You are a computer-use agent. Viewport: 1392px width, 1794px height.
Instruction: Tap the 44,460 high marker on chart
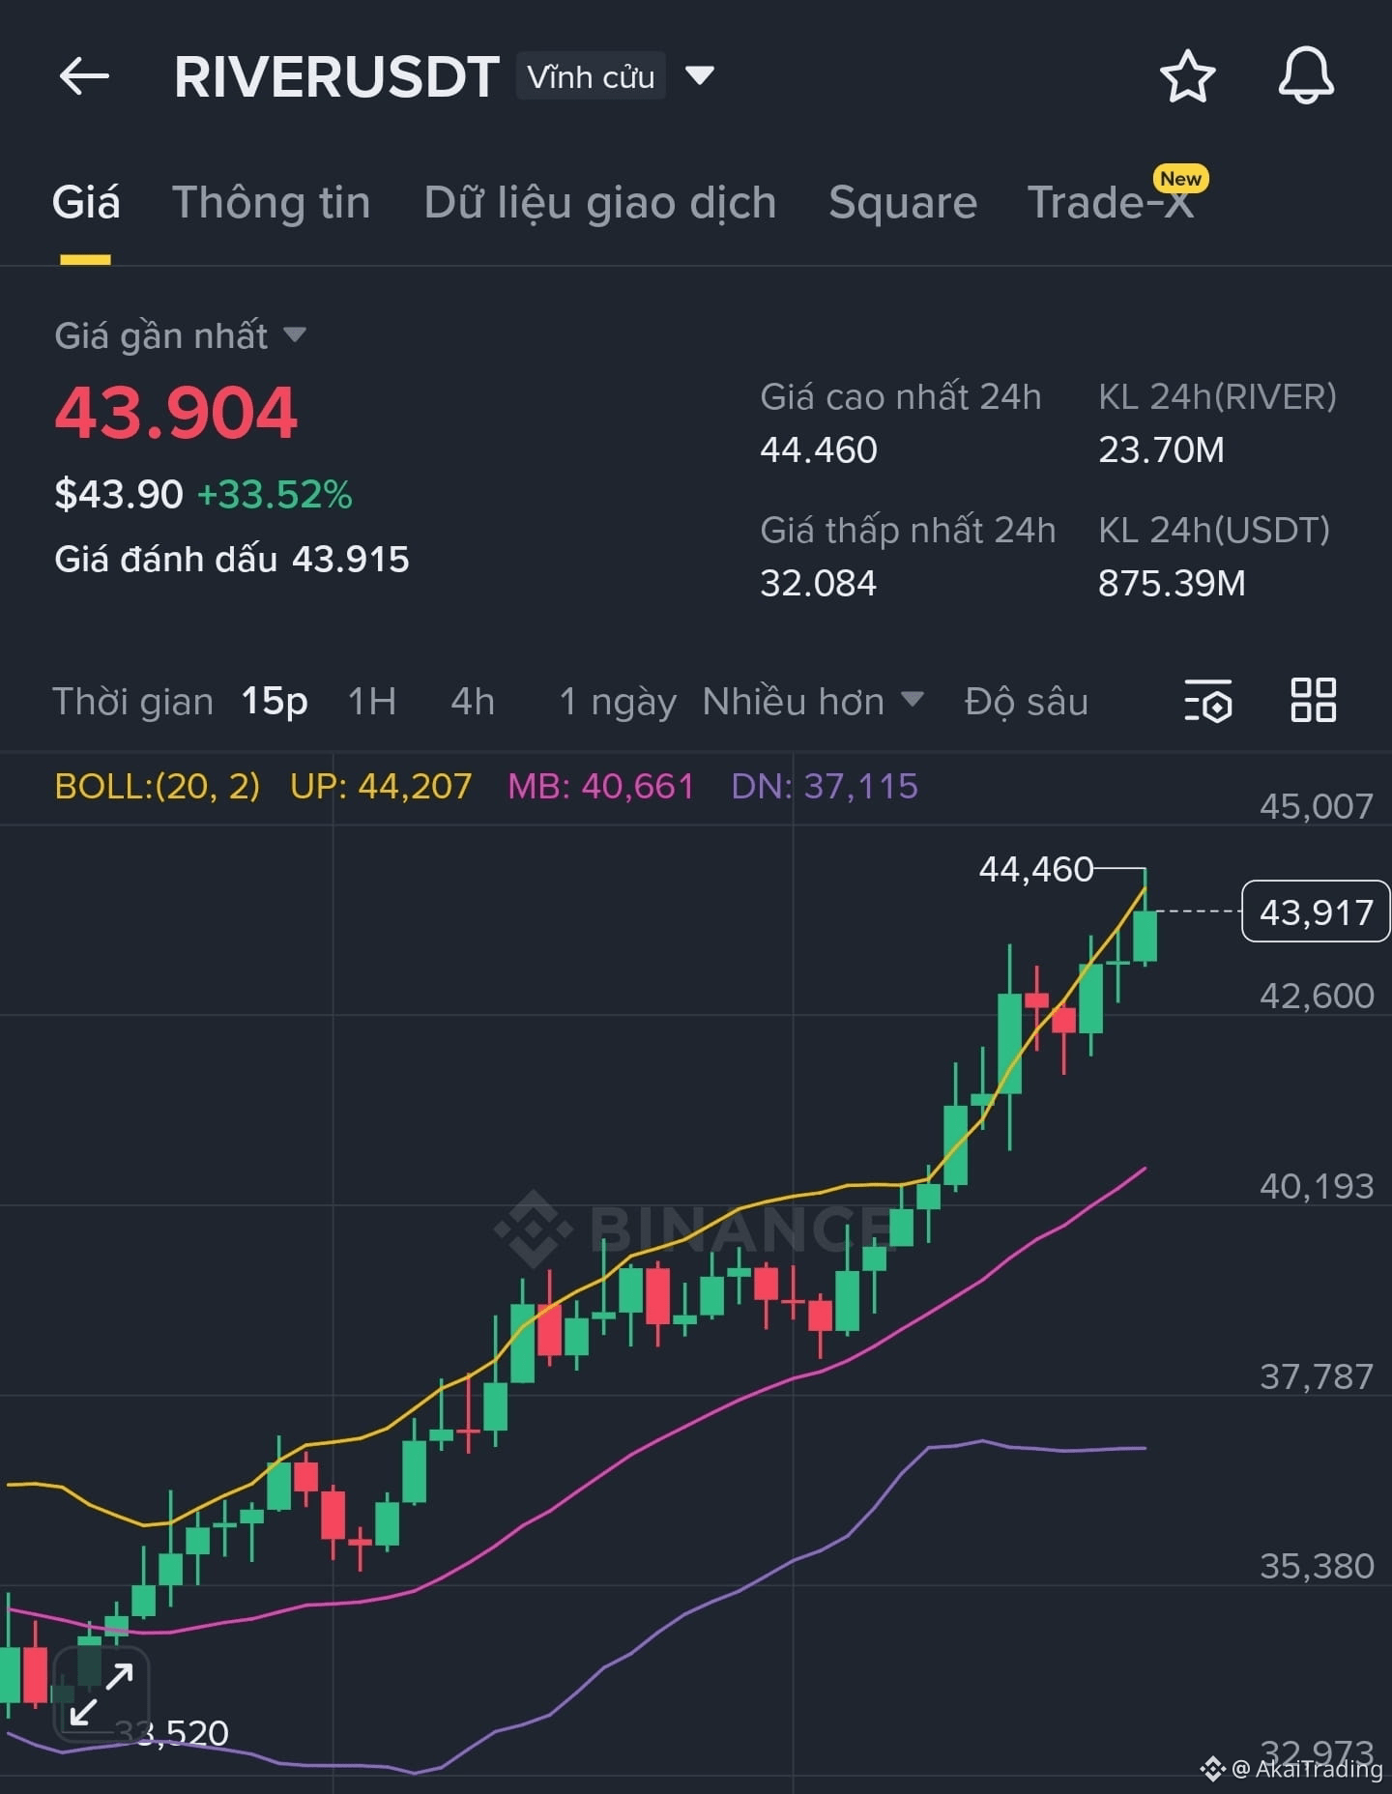[x=1036, y=869]
